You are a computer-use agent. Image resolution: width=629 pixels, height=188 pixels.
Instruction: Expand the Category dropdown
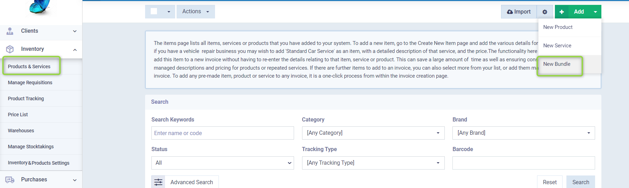(373, 133)
